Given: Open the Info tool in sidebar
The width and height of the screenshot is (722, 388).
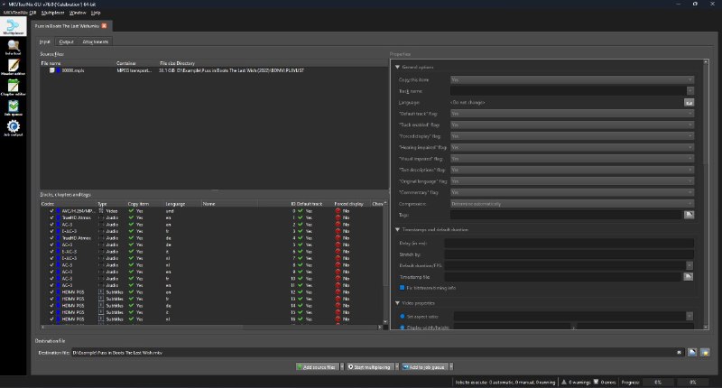Looking at the screenshot, I should [x=14, y=48].
